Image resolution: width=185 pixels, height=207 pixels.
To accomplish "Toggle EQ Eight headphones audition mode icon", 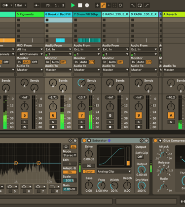I will 66,147.
